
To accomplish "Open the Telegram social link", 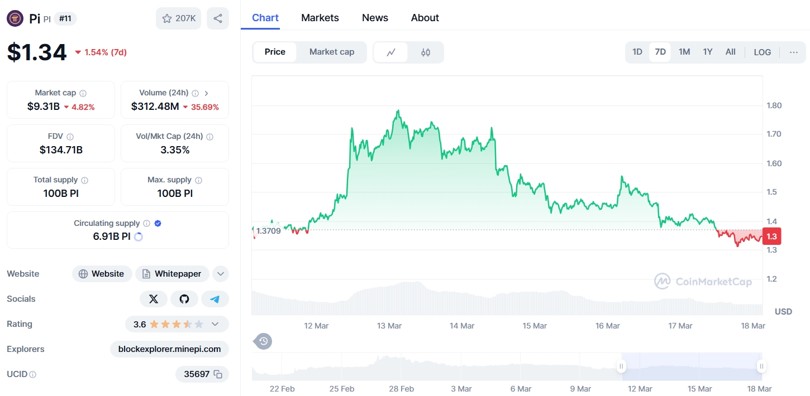I will click(215, 299).
